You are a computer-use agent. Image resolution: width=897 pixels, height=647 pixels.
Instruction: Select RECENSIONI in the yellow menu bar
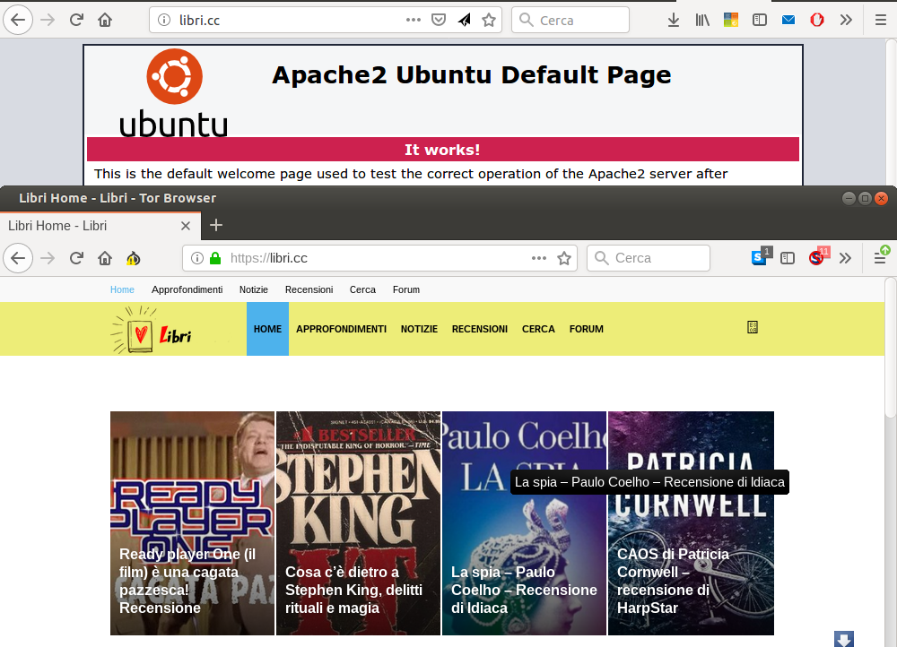pyautogui.click(x=479, y=329)
